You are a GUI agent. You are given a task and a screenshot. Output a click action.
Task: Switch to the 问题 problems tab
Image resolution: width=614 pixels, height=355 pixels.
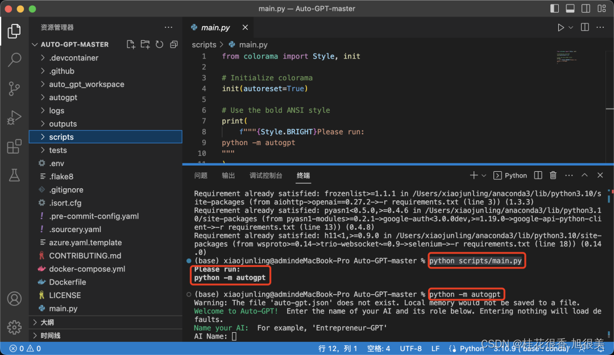point(201,175)
